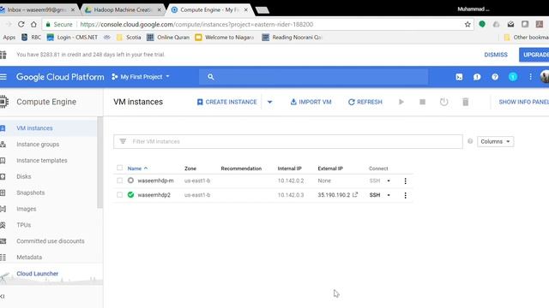
Task: Expand the My First Project selector
Action: [141, 77]
